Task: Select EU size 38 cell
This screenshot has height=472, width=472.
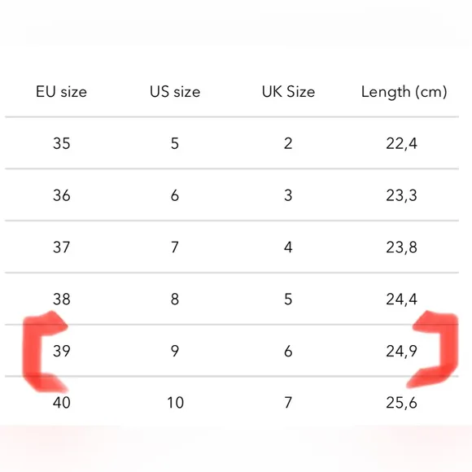Action: pos(61,299)
